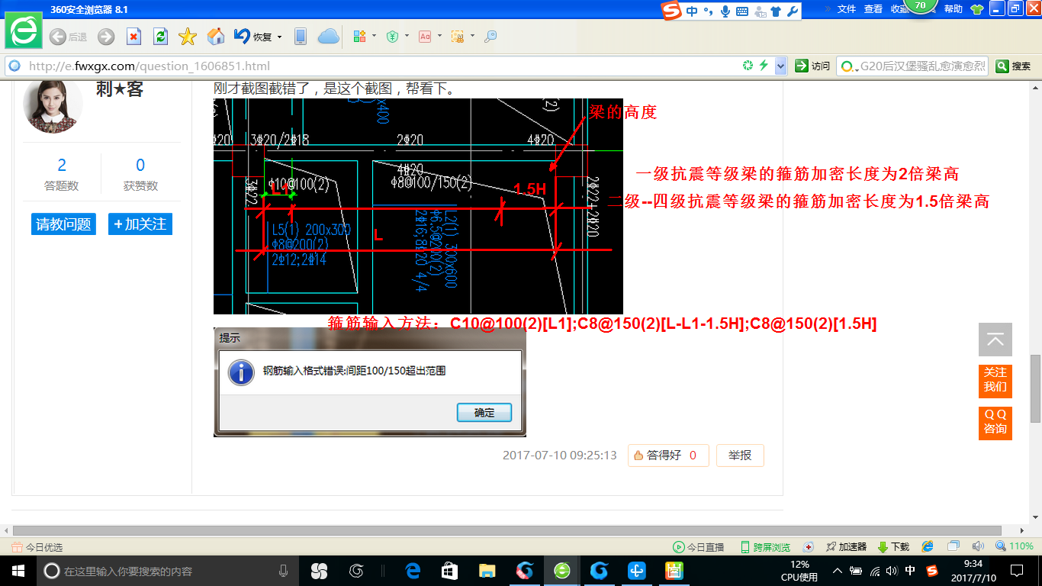Image resolution: width=1042 pixels, height=586 pixels.
Task: Click the magnifier find icon in toolbar
Action: [x=490, y=37]
